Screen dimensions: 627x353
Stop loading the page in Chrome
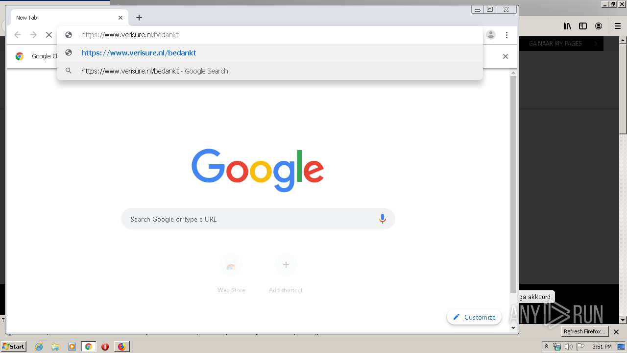[x=49, y=35]
